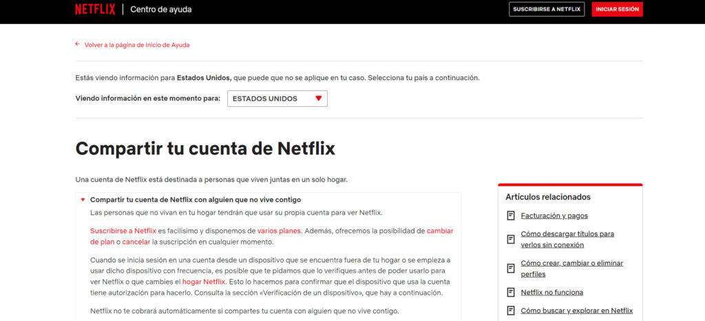The image size is (705, 321).
Task: Open the ESTADOS UNIDOS country dropdown
Action: pyautogui.click(x=277, y=99)
